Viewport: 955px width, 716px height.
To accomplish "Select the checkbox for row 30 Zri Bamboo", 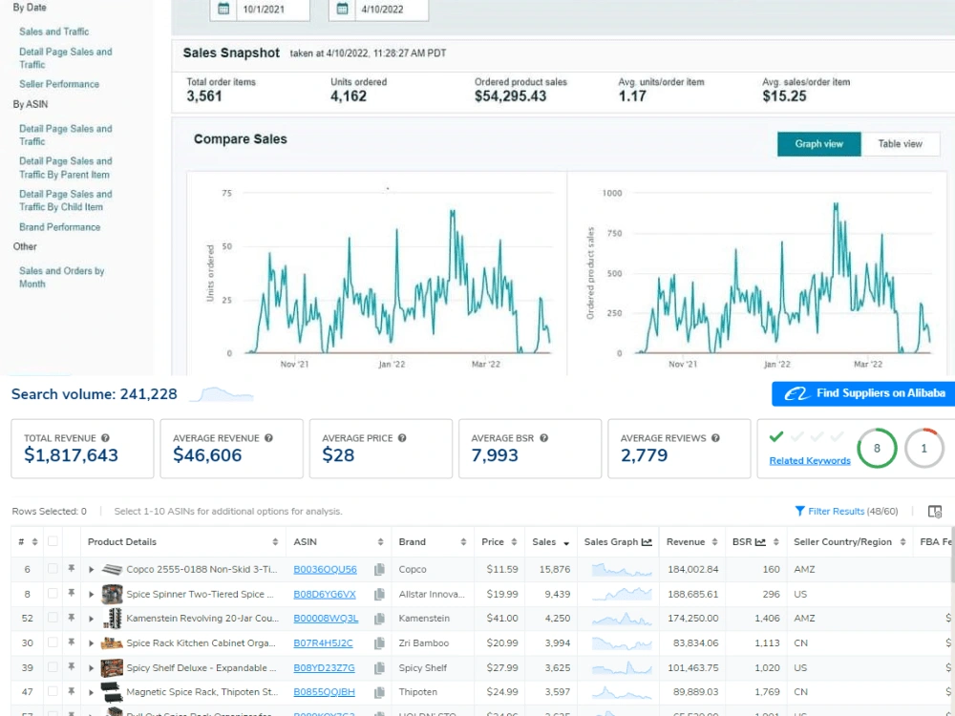I will 53,642.
